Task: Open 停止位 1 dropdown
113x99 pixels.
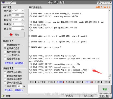Action: pyautogui.click(x=23, y=28)
